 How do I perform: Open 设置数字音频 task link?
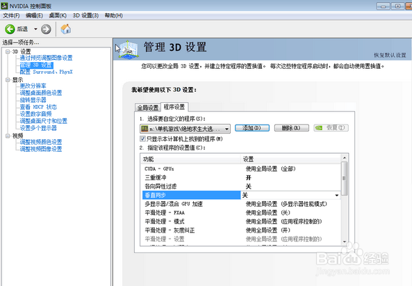pyautogui.click(x=35, y=114)
